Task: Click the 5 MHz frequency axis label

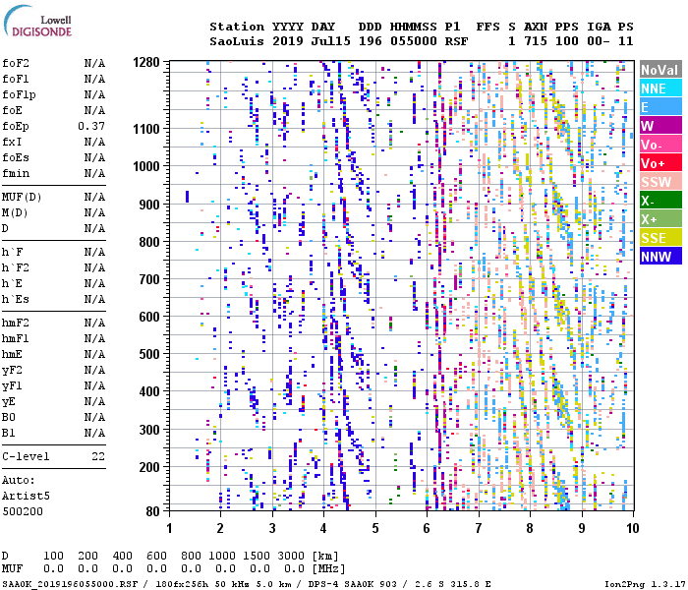Action: (375, 528)
